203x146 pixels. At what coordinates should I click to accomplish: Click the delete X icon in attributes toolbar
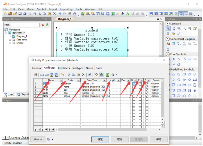[x=83, y=75]
